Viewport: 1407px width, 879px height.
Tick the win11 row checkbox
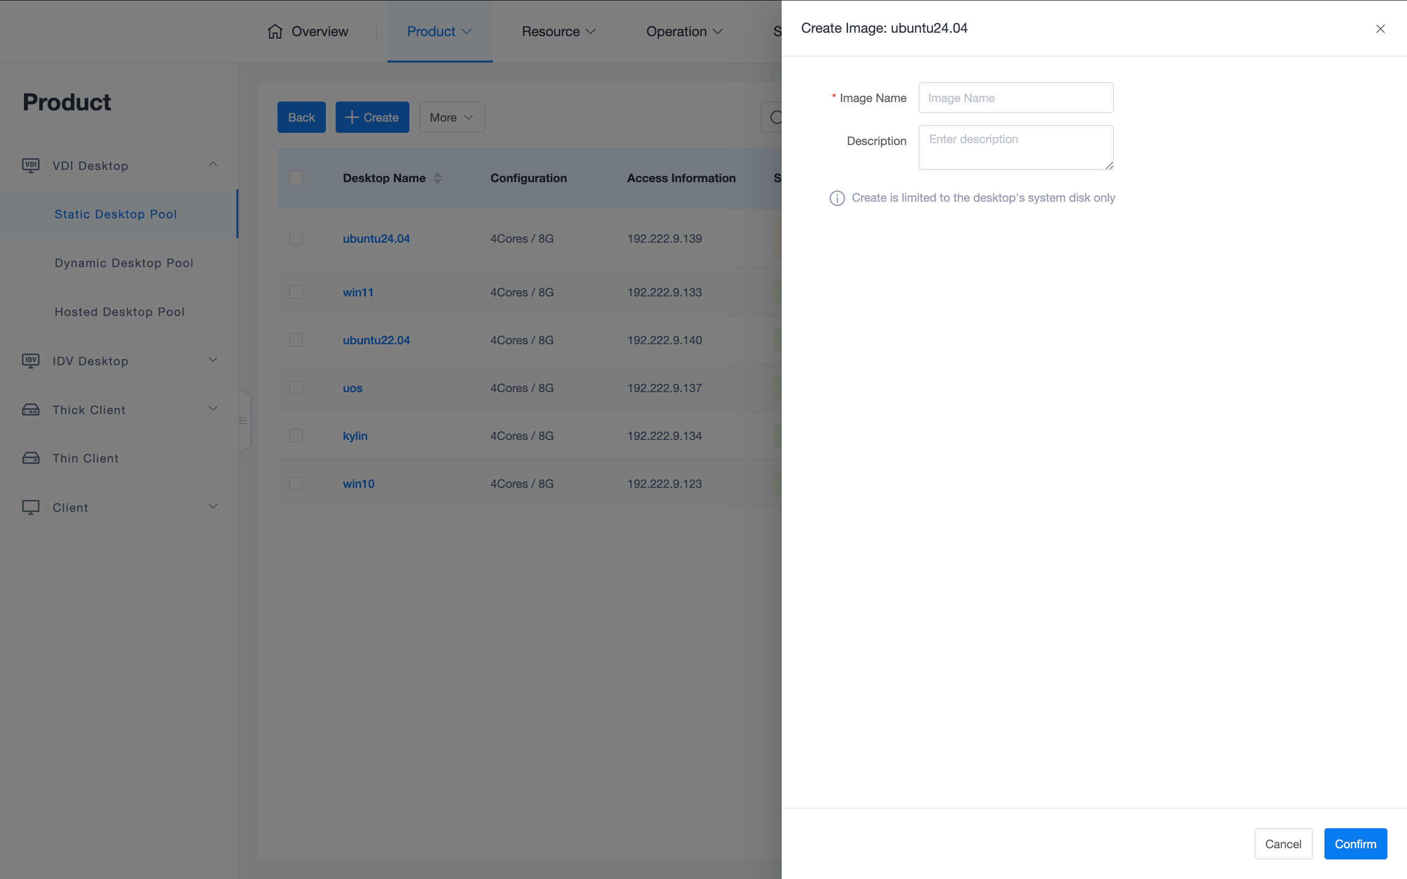click(296, 292)
